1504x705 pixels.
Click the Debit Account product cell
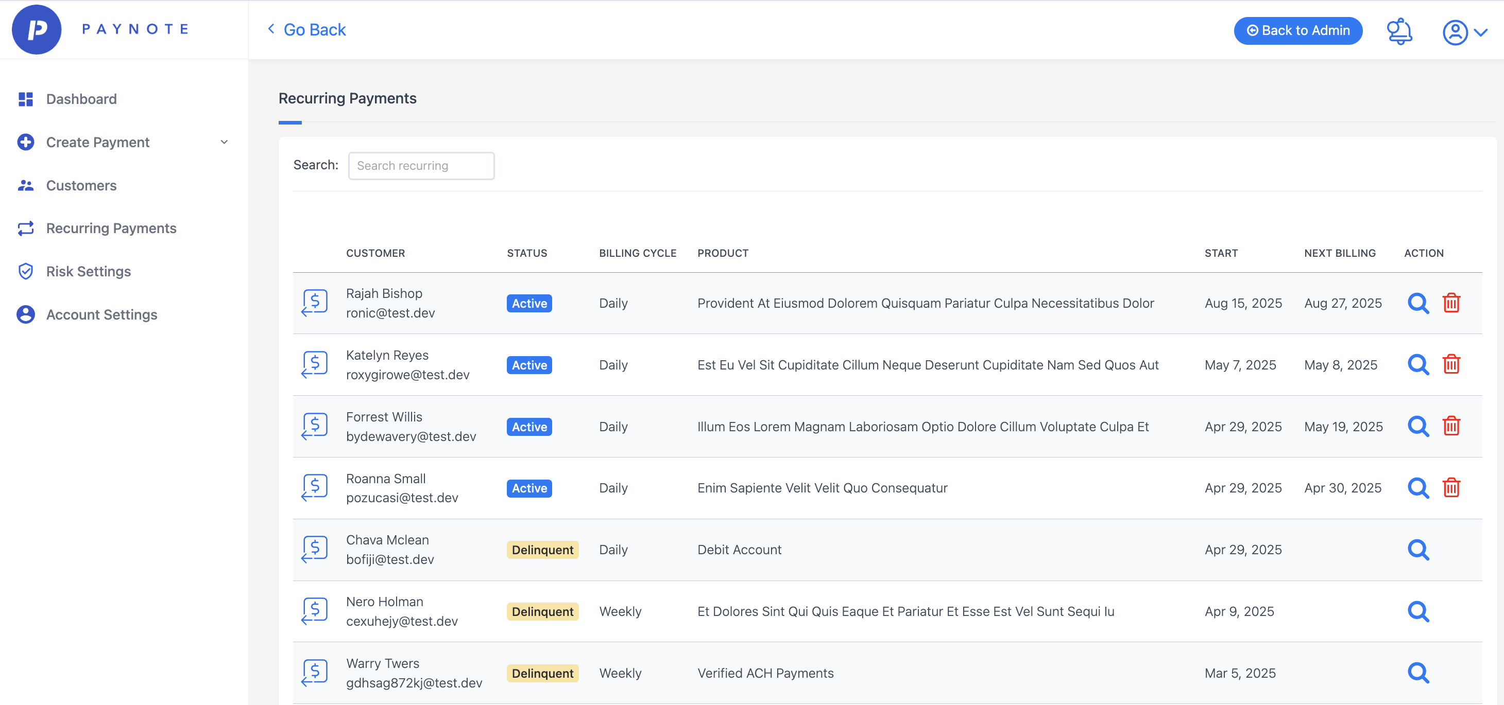point(739,550)
